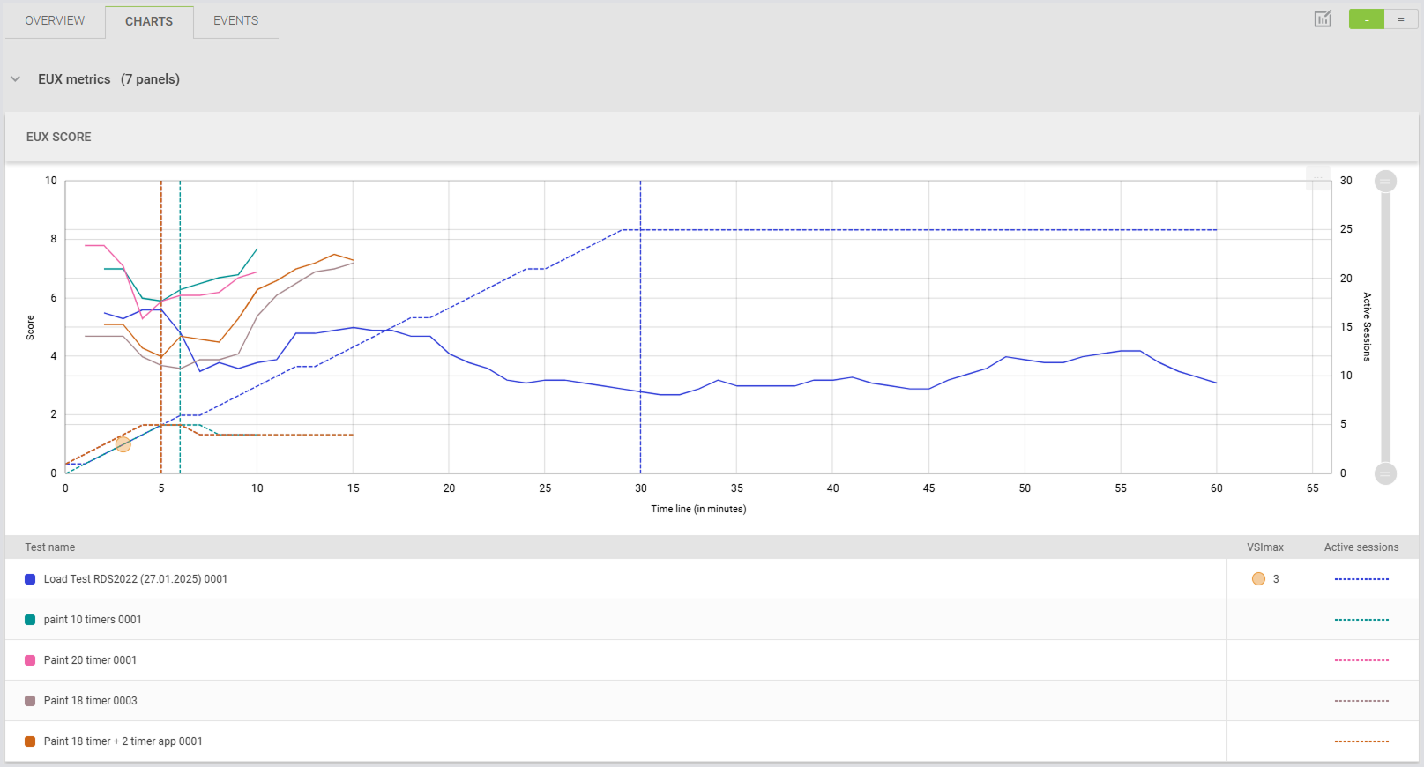
Task: Toggle the pink Paint 20 timer swatch
Action: pyautogui.click(x=30, y=660)
